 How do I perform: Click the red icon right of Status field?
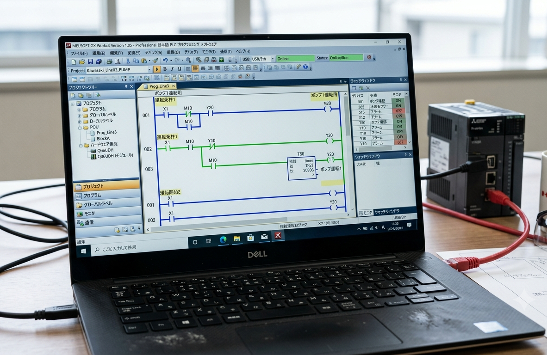click(369, 57)
